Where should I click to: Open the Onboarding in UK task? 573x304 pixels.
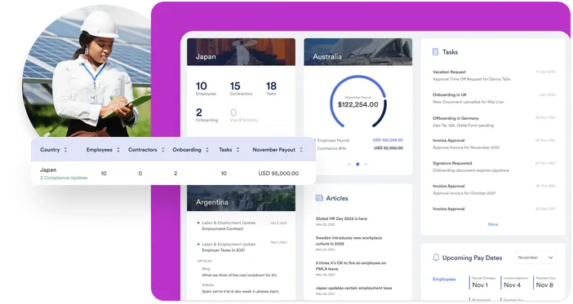pyautogui.click(x=494, y=98)
